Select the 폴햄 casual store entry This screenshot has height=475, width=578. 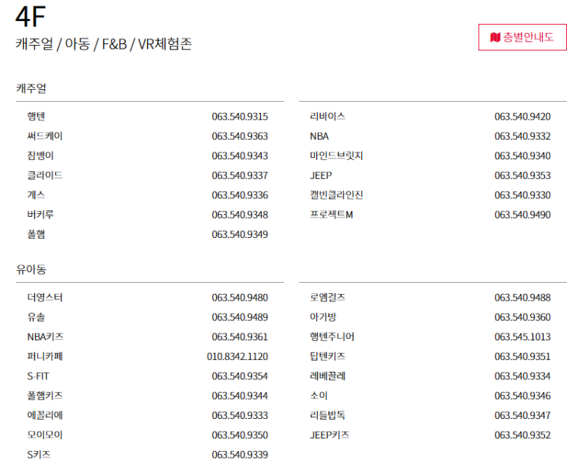pos(36,234)
